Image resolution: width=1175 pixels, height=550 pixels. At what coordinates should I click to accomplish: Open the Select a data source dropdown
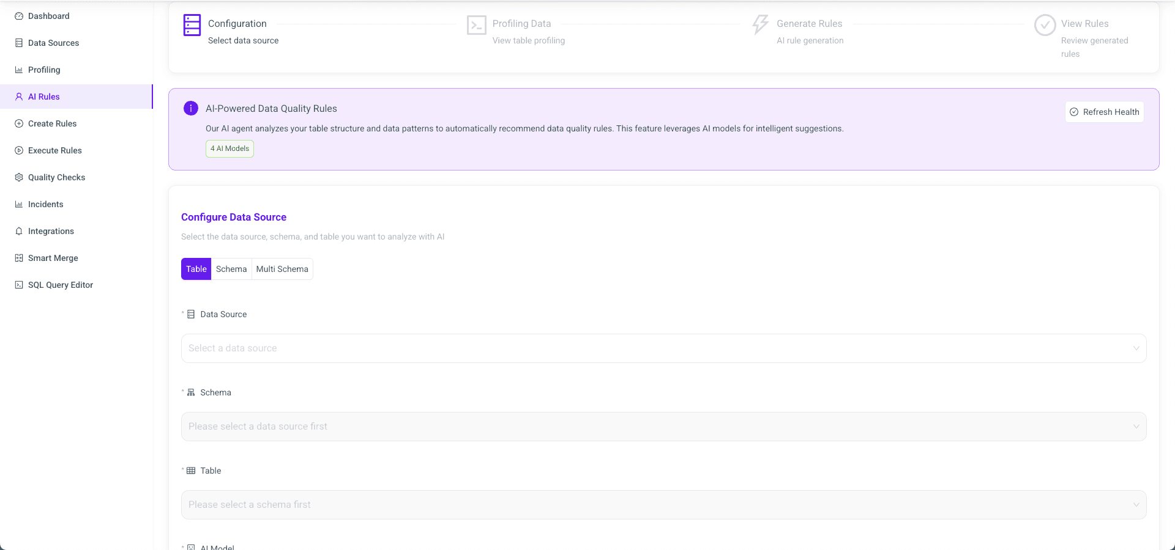[663, 348]
